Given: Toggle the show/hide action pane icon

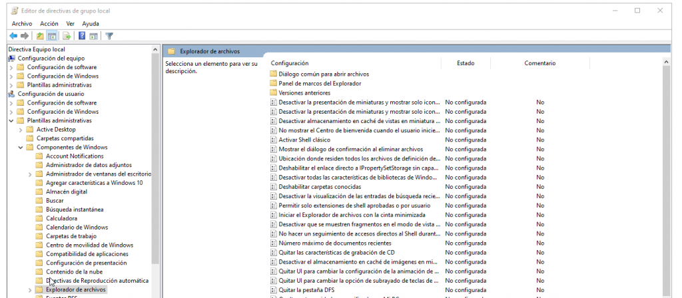Looking at the screenshot, I should tap(94, 36).
